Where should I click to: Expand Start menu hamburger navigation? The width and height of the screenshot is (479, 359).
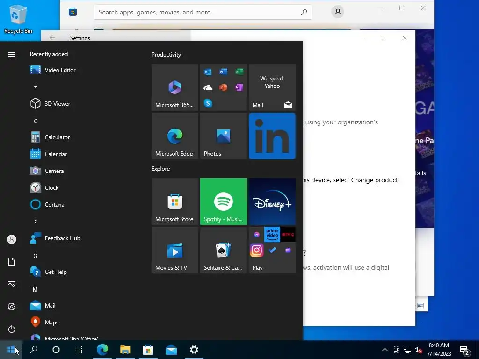click(12, 54)
